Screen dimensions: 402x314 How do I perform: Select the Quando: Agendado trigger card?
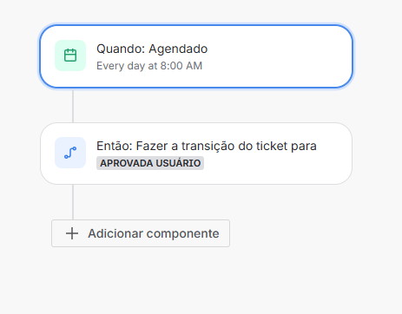pyautogui.click(x=196, y=56)
